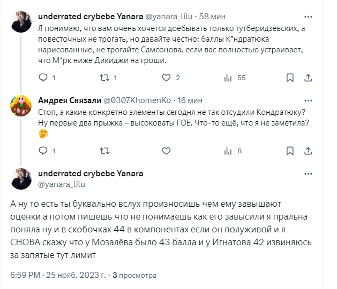337x289 pixels.
Task: Share the tweet by Андрея Связали
Action: [308, 151]
